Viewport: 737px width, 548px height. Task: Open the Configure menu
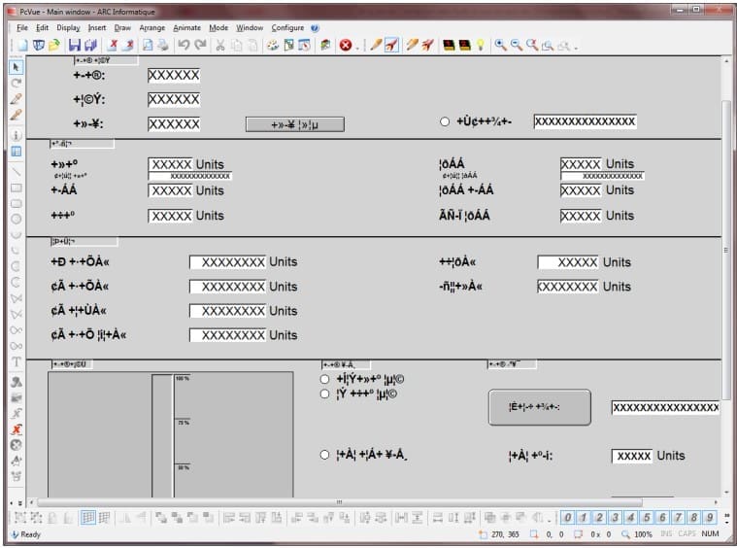(287, 28)
